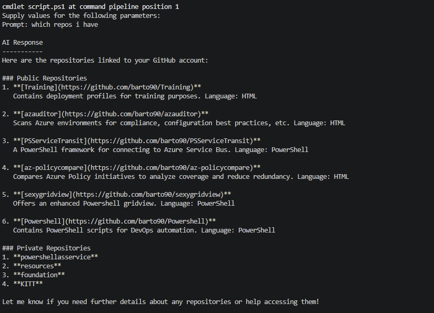Click the Azure Policy initiatives description line
Screen dimensions: 434x313
pos(180,177)
